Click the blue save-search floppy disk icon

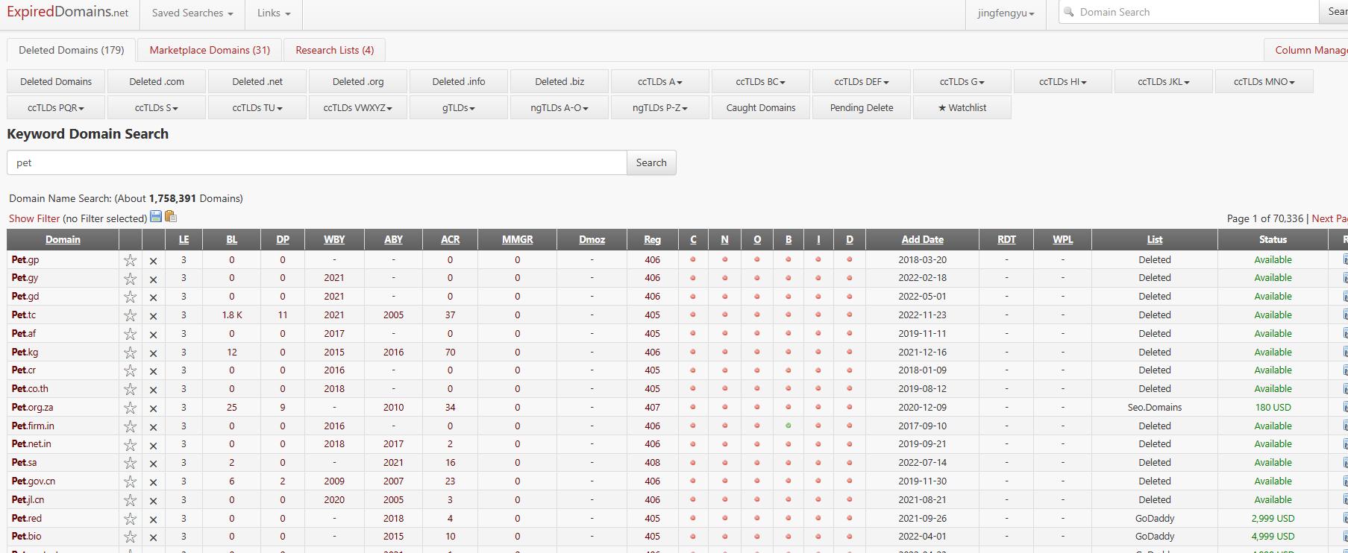156,217
